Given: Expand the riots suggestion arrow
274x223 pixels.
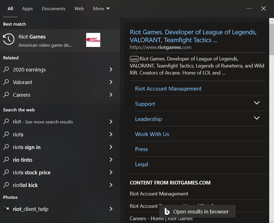Looking at the screenshot, I should pos(111,134).
